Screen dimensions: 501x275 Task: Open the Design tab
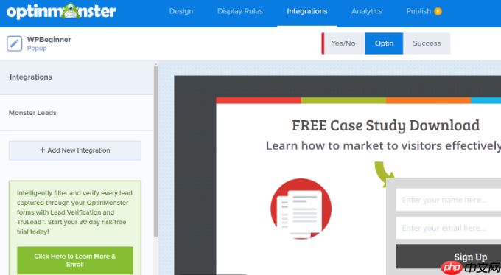point(181,11)
